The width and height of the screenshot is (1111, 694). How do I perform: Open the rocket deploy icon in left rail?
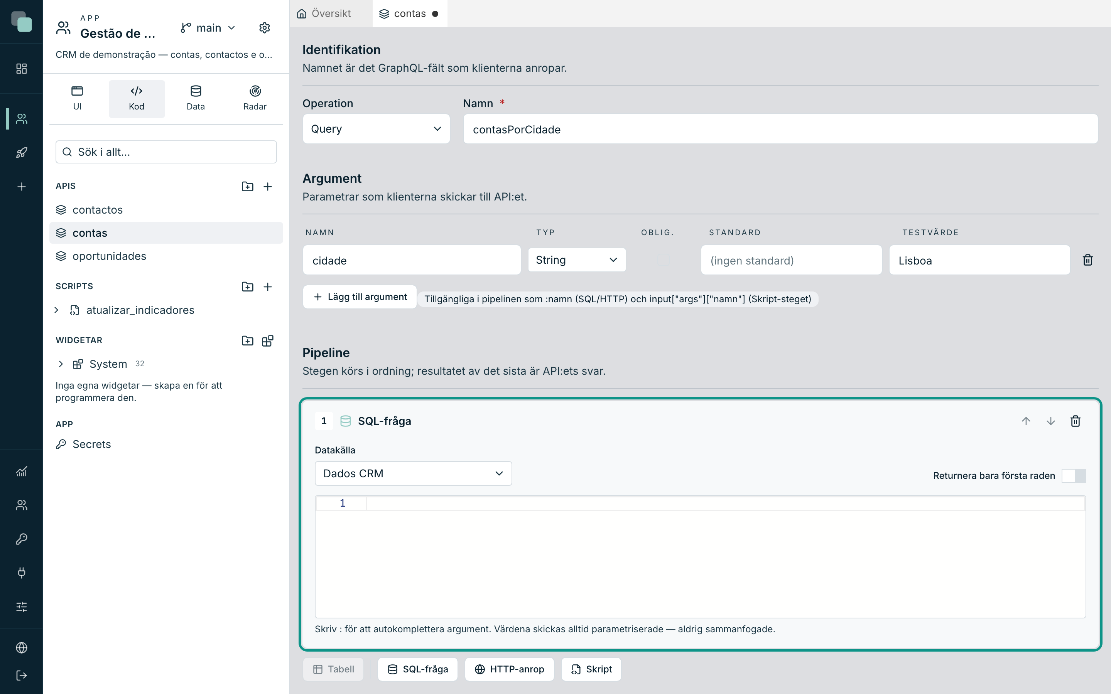pos(22,153)
